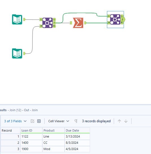Screen dimensions: 151x154
Task: Click output anchor of top Input Data tool
Action: 24,19
